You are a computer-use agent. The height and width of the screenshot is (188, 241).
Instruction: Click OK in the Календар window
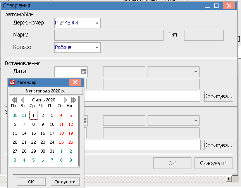(31, 182)
